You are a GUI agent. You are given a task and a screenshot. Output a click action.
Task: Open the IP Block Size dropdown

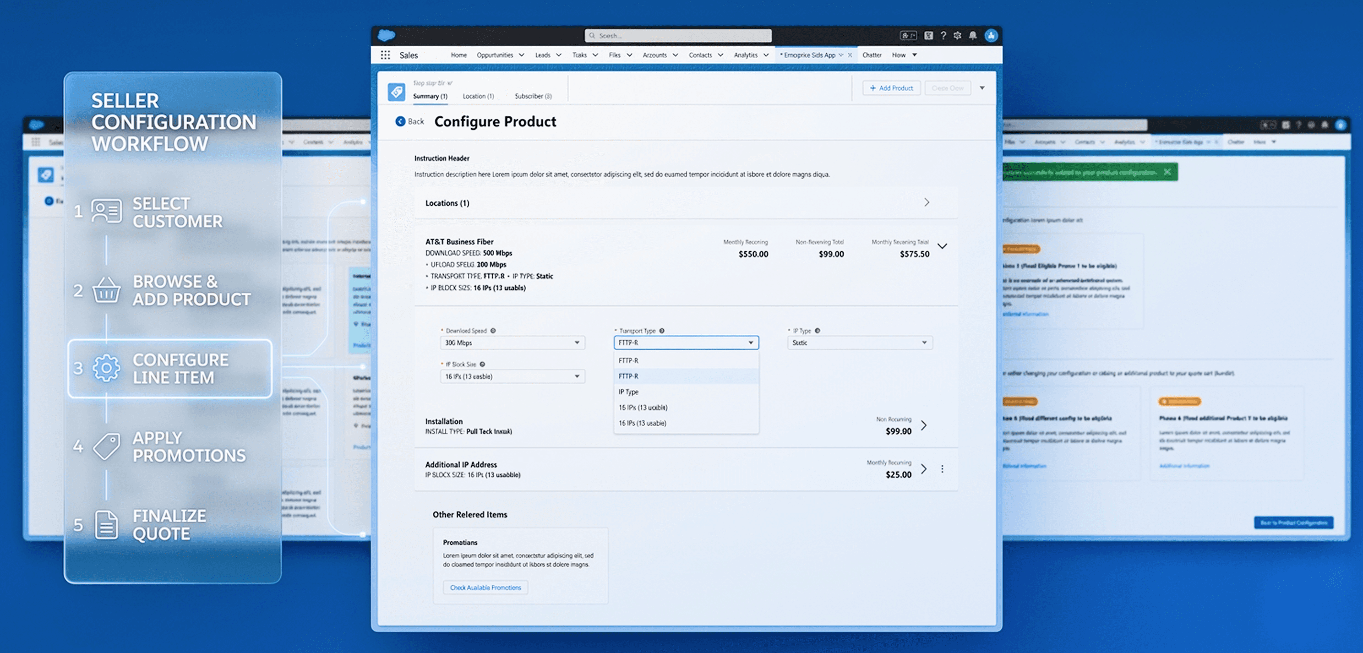pyautogui.click(x=512, y=376)
